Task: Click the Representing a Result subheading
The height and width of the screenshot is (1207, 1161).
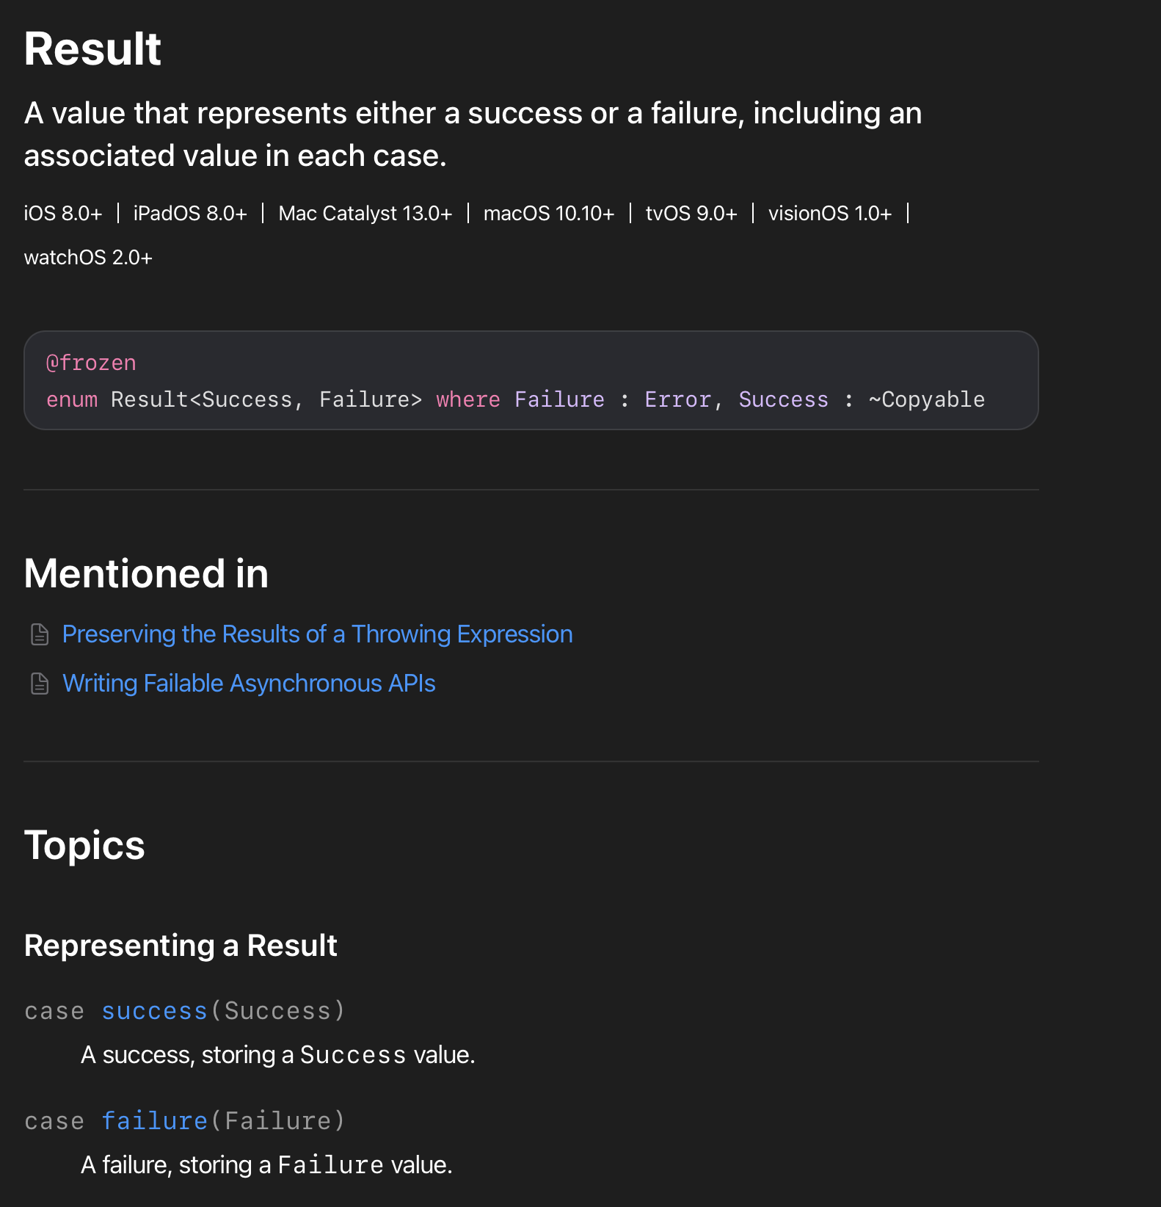Action: click(181, 946)
